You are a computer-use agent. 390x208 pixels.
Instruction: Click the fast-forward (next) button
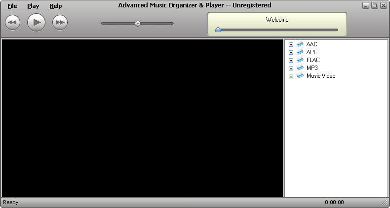pyautogui.click(x=60, y=23)
